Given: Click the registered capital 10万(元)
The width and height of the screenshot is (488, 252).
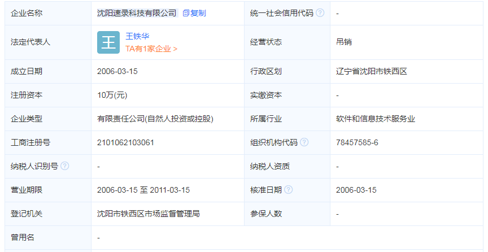Looking at the screenshot, I should tap(112, 95).
